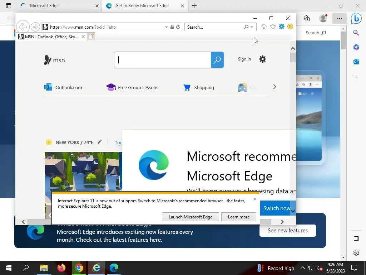Open a new Edge tab
This screenshot has height=275, width=366.
coord(194,6)
